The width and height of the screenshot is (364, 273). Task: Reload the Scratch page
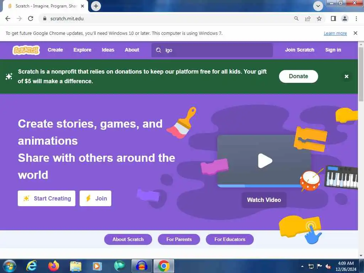coord(31,18)
